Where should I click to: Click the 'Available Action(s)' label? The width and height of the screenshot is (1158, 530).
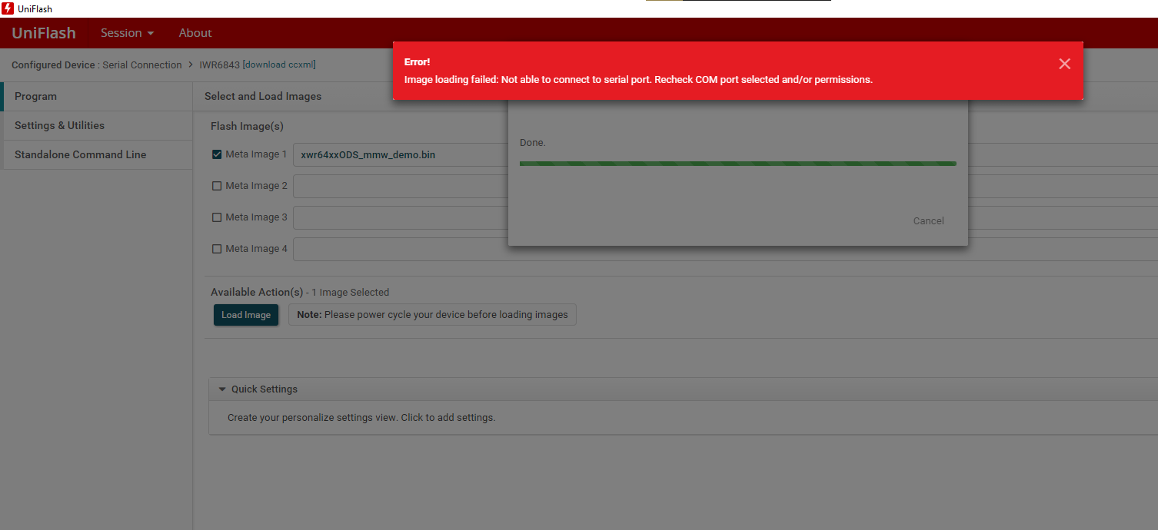[257, 292]
